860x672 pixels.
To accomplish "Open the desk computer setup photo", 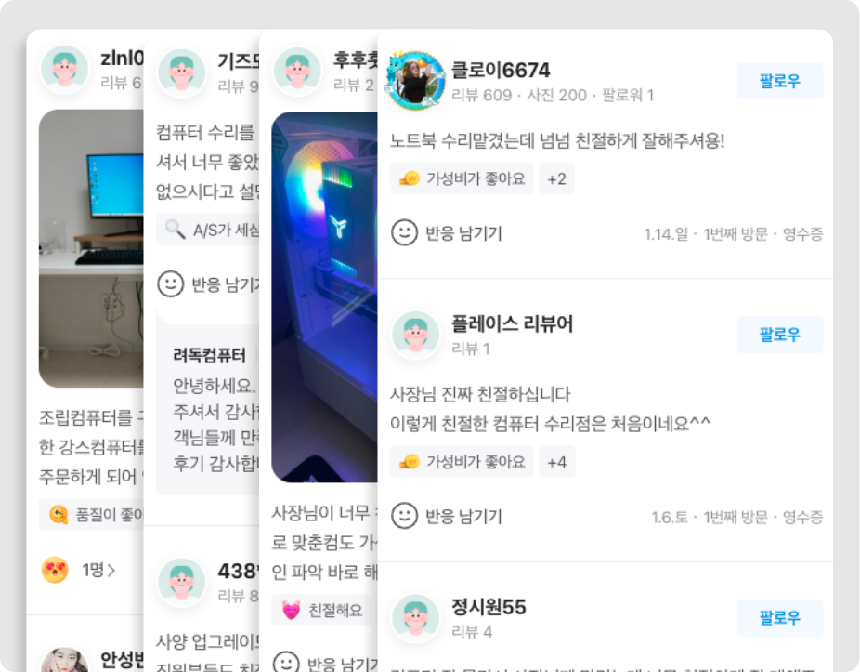I will tap(91, 248).
